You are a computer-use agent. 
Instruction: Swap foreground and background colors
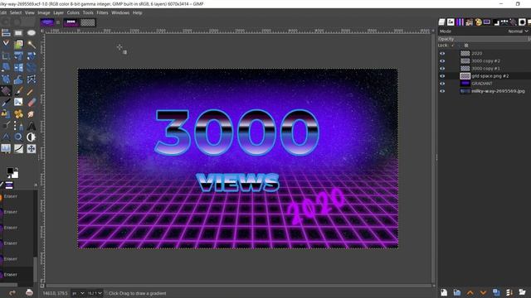(17, 169)
